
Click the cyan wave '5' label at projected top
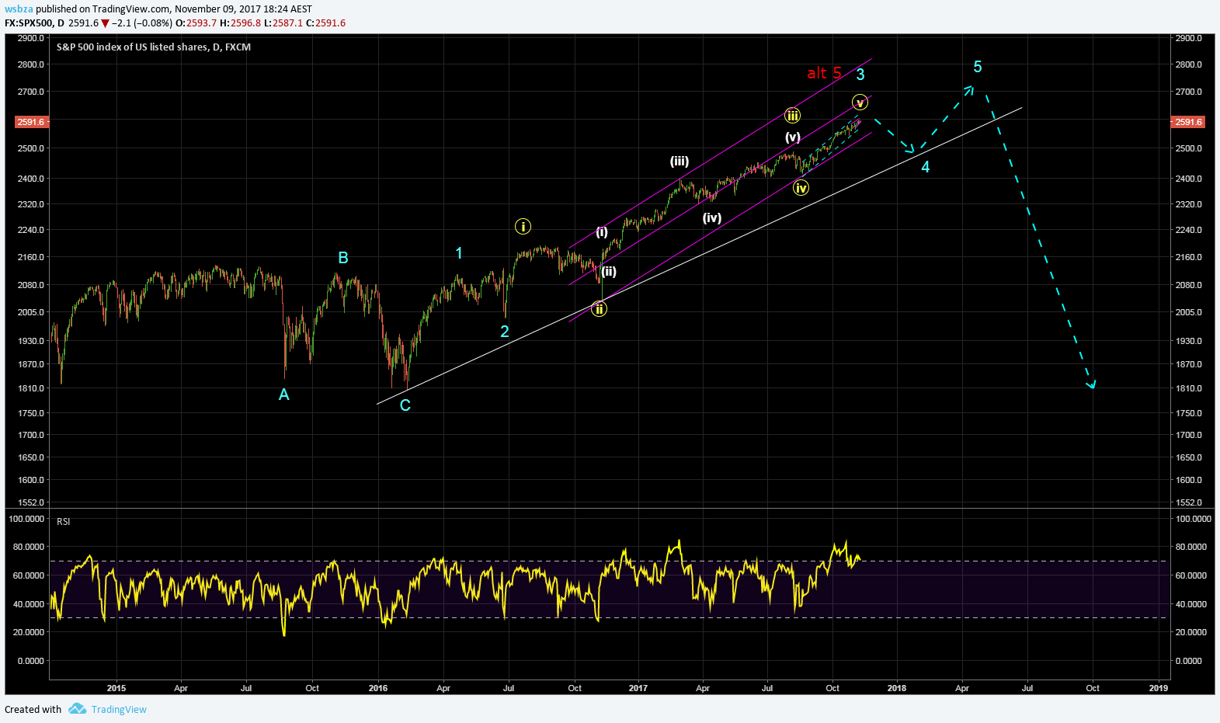(978, 67)
